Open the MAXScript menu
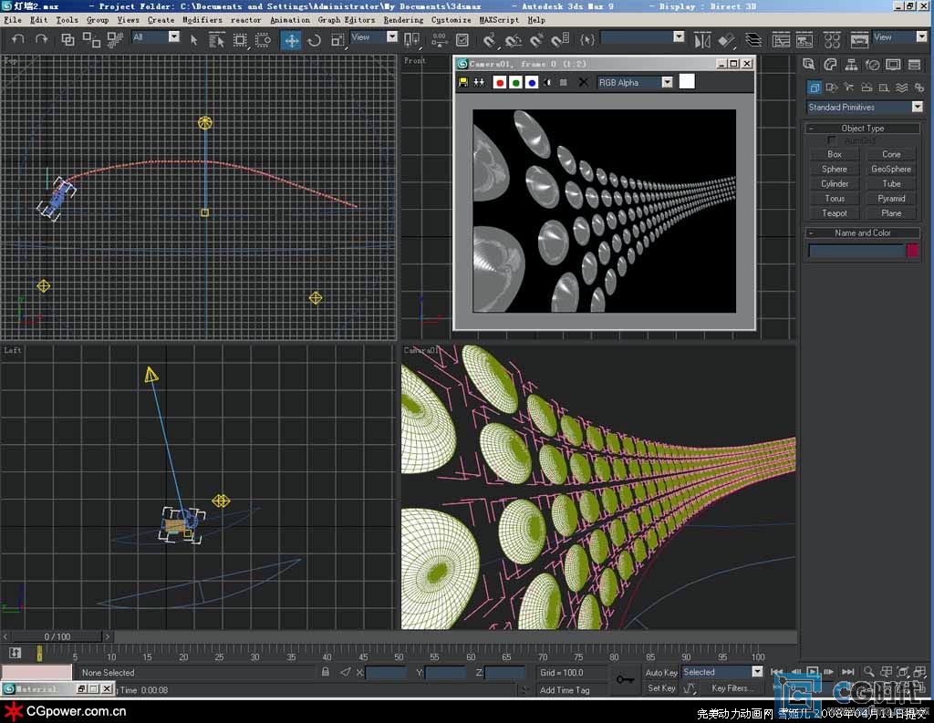Image resolution: width=934 pixels, height=723 pixels. pyautogui.click(x=499, y=20)
